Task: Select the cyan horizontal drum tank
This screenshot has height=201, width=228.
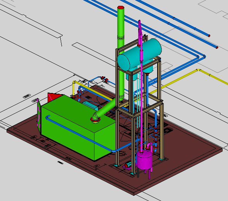Action: (139, 55)
